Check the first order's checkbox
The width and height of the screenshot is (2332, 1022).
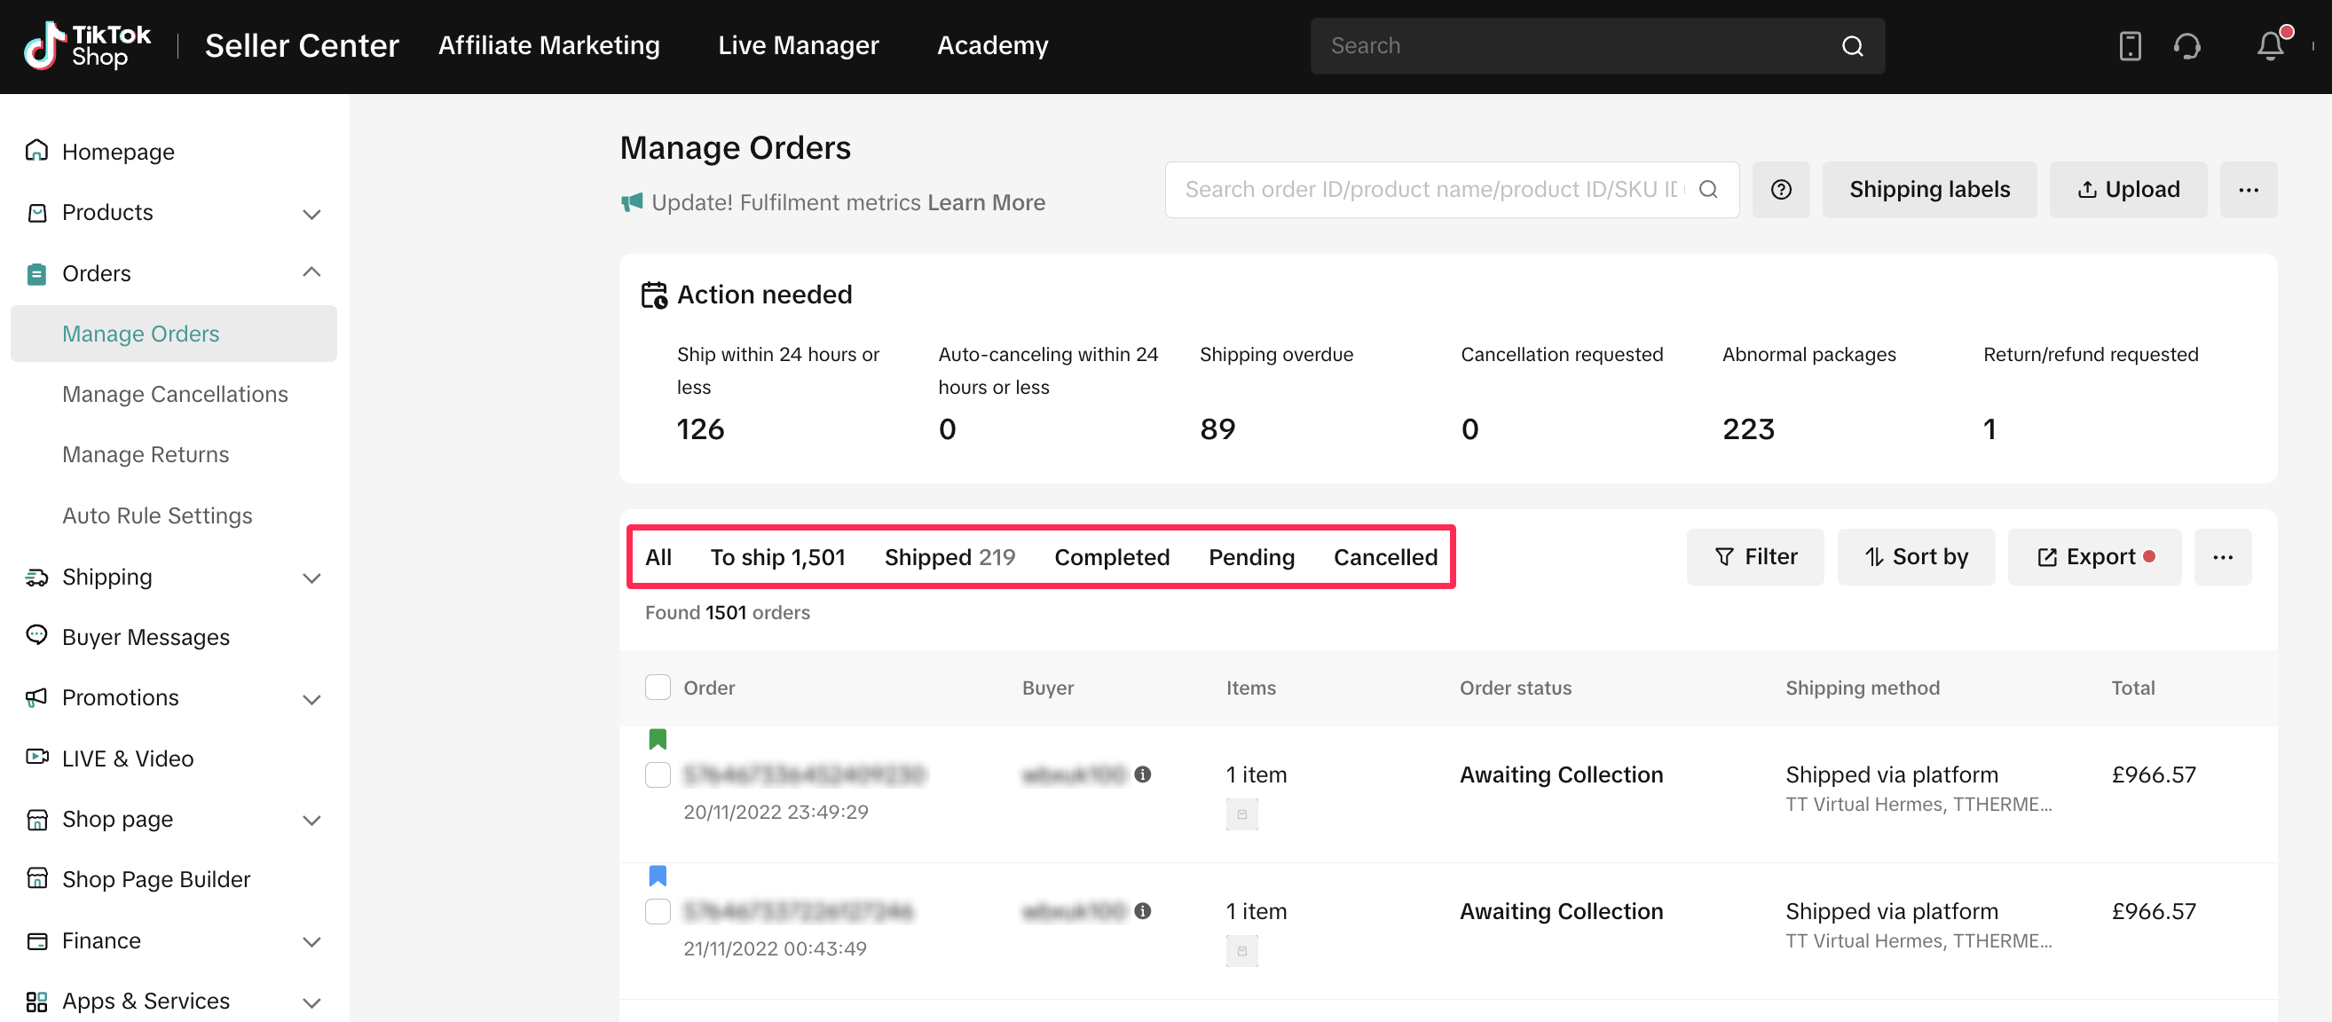[x=658, y=774]
